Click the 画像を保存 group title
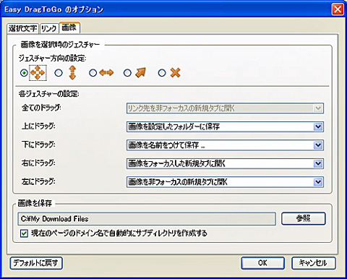 point(35,203)
